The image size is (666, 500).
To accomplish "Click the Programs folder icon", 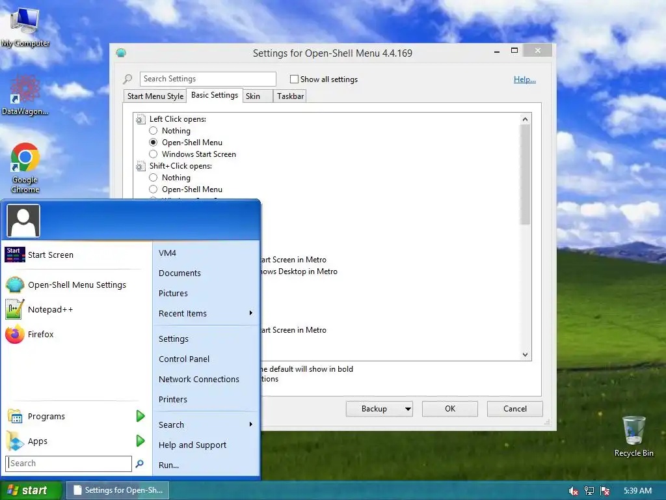I will (x=15, y=416).
